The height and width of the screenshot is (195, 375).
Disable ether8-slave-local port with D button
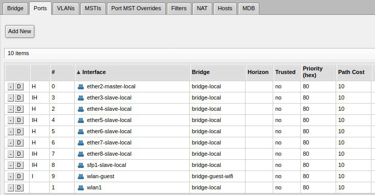point(19,154)
